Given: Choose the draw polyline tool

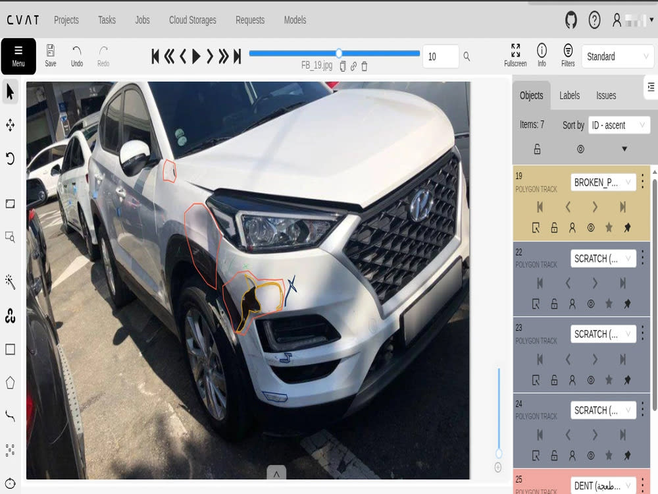Looking at the screenshot, I should (x=10, y=416).
